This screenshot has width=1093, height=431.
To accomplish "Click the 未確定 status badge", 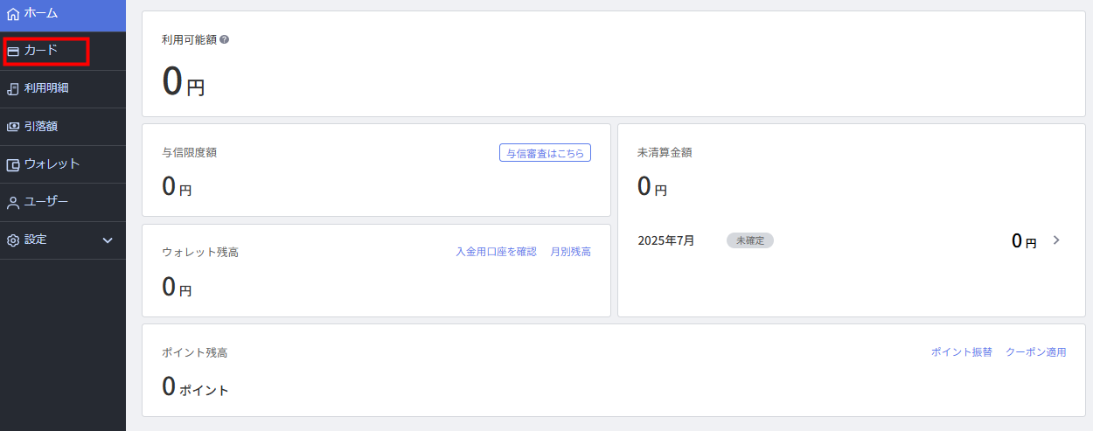I will (x=750, y=240).
